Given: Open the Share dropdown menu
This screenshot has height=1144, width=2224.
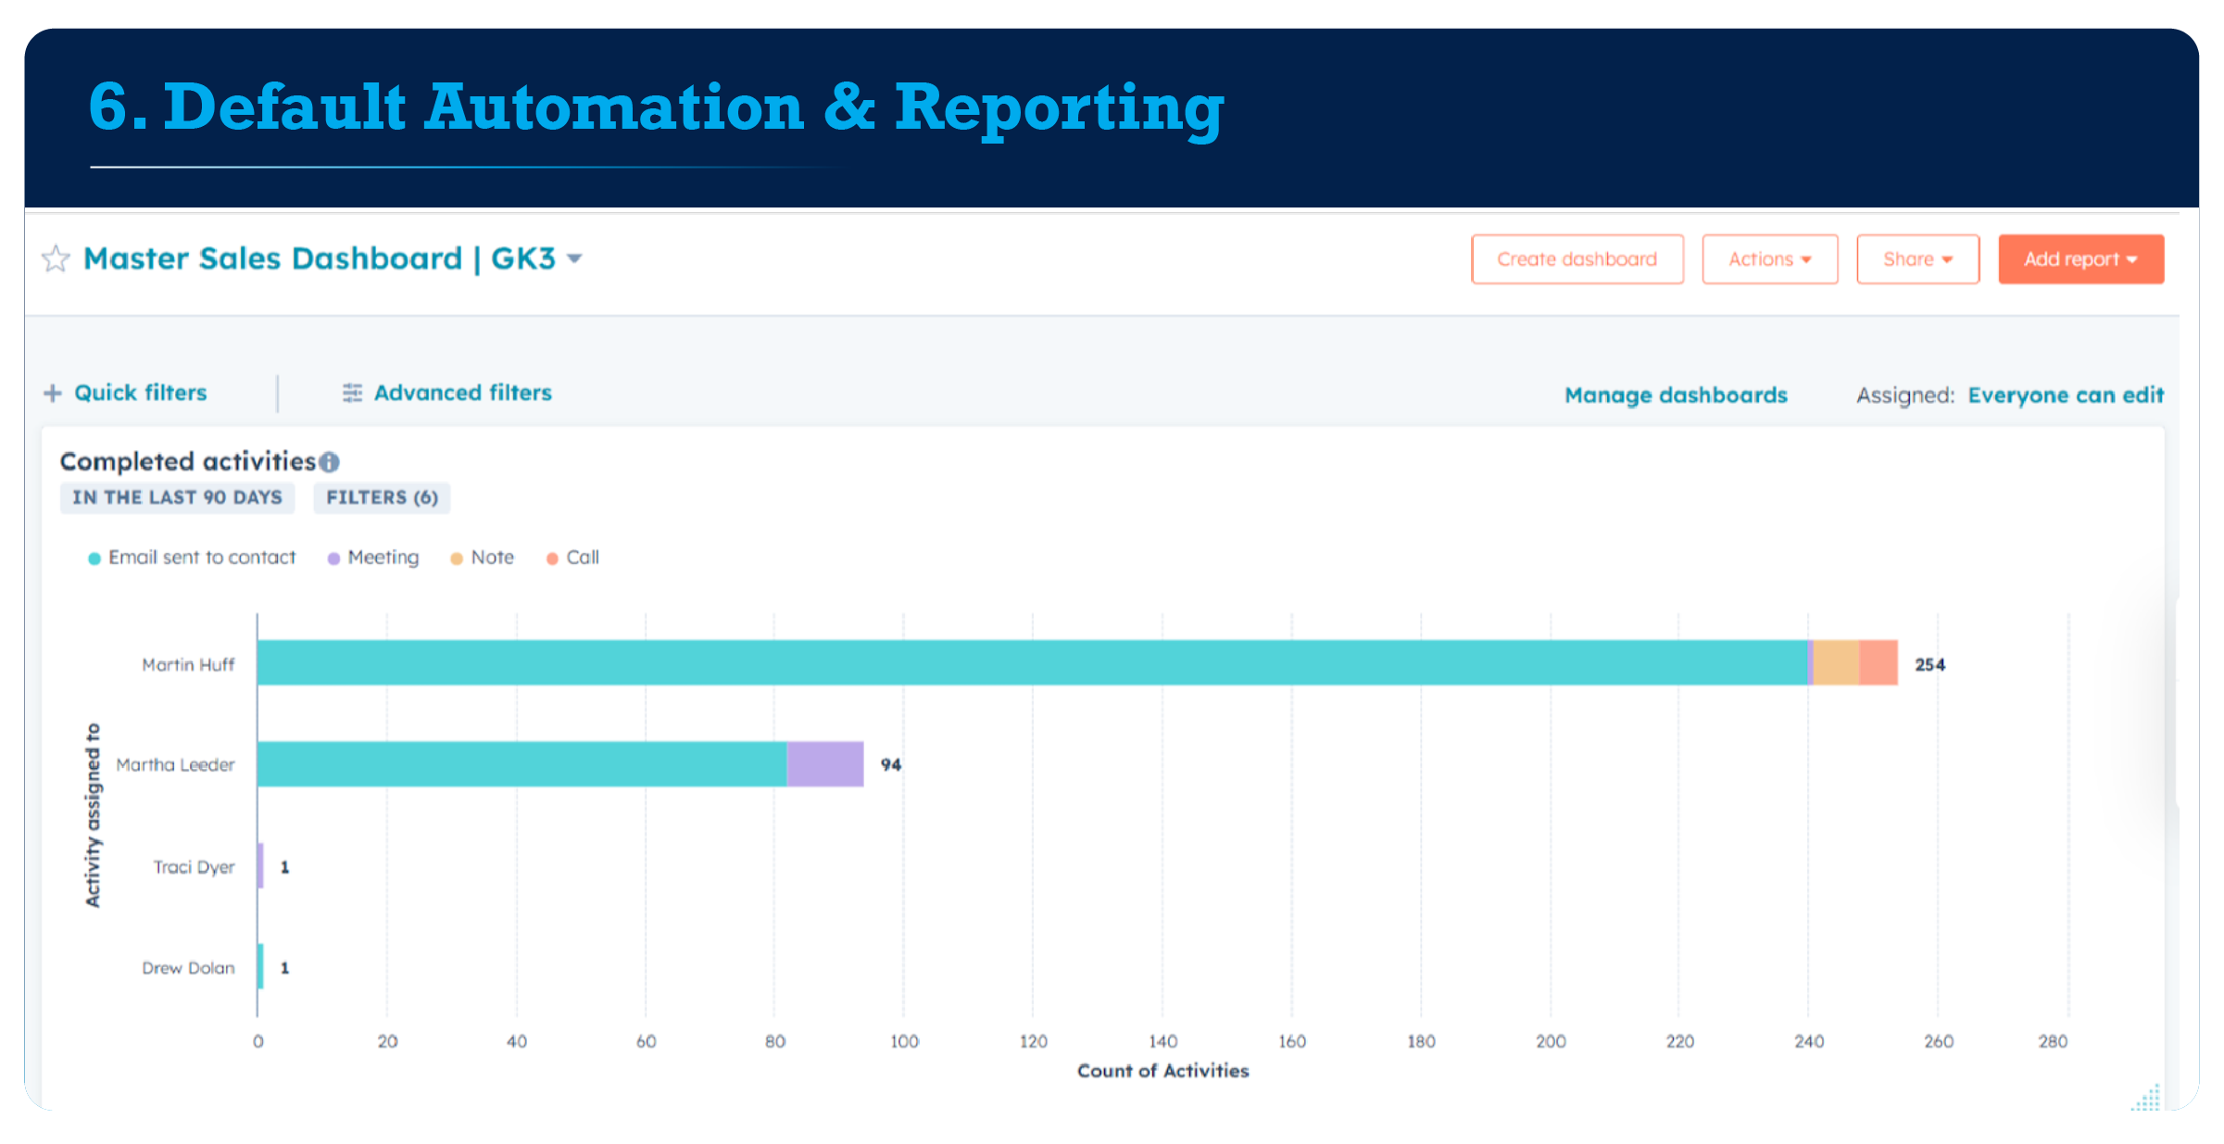Looking at the screenshot, I should click(x=1917, y=259).
